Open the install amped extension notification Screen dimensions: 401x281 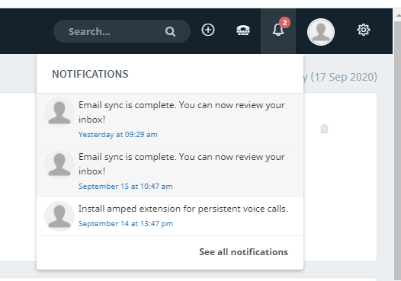coord(170,216)
